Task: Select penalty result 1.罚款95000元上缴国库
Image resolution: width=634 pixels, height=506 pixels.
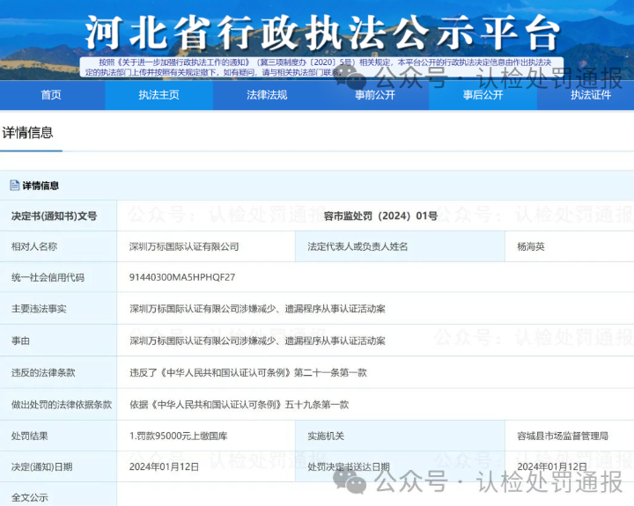Action: coord(178,436)
